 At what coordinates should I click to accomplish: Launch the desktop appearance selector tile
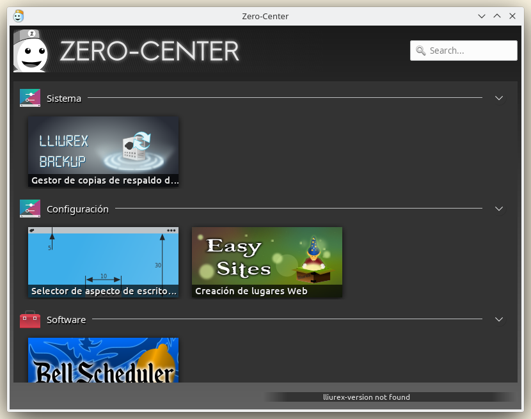[103, 262]
